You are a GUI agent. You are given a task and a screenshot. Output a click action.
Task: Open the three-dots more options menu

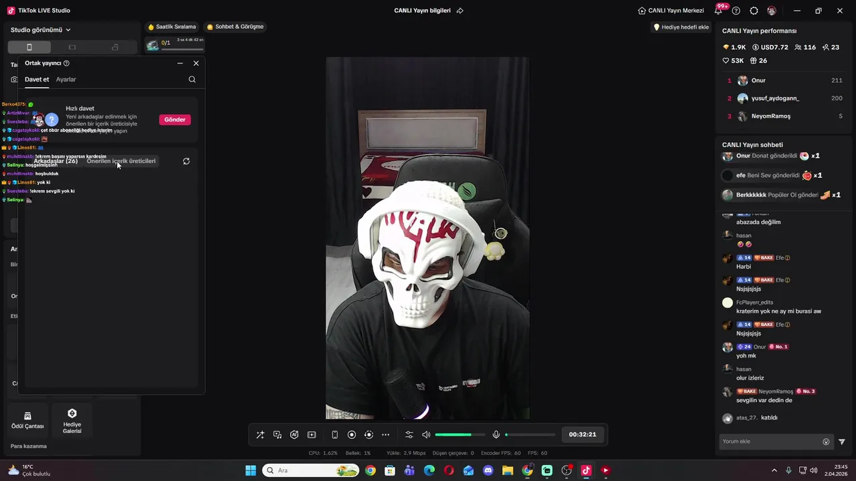pyautogui.click(x=385, y=435)
